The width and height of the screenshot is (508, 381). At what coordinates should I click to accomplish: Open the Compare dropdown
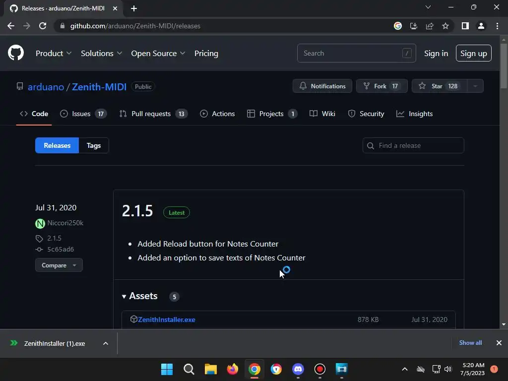pos(59,265)
